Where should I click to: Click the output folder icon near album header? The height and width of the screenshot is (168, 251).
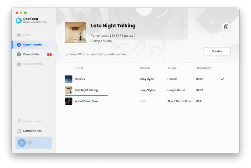[226, 27]
